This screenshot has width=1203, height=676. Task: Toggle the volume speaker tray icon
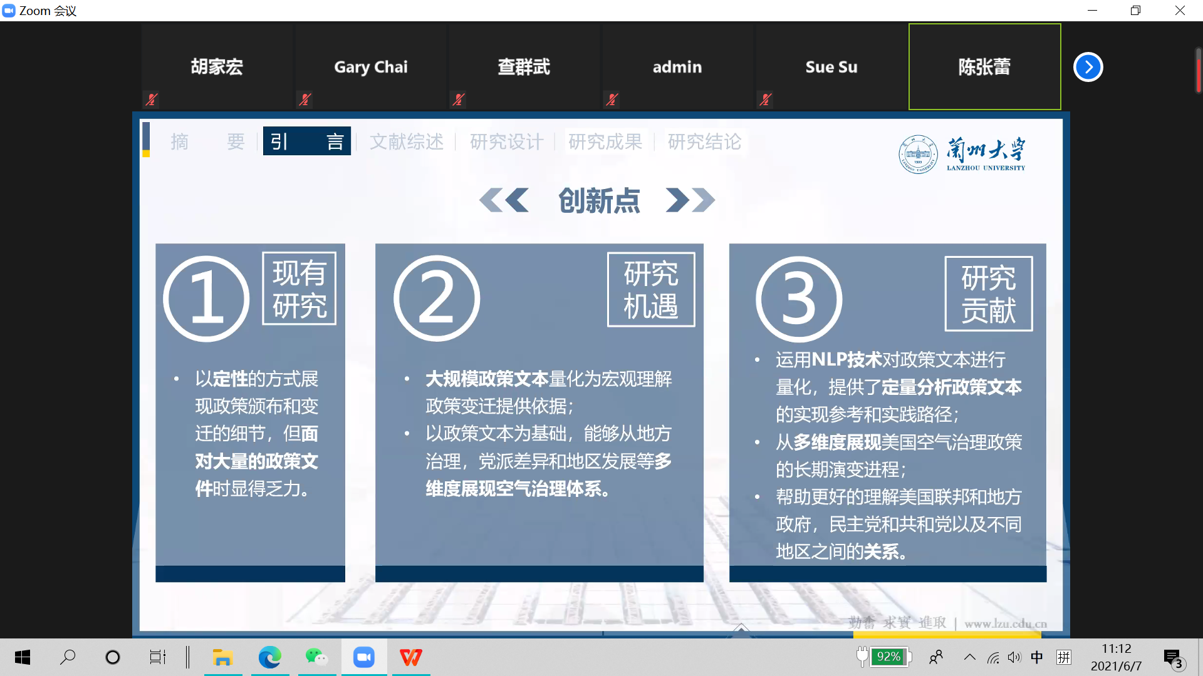pos(1014,657)
